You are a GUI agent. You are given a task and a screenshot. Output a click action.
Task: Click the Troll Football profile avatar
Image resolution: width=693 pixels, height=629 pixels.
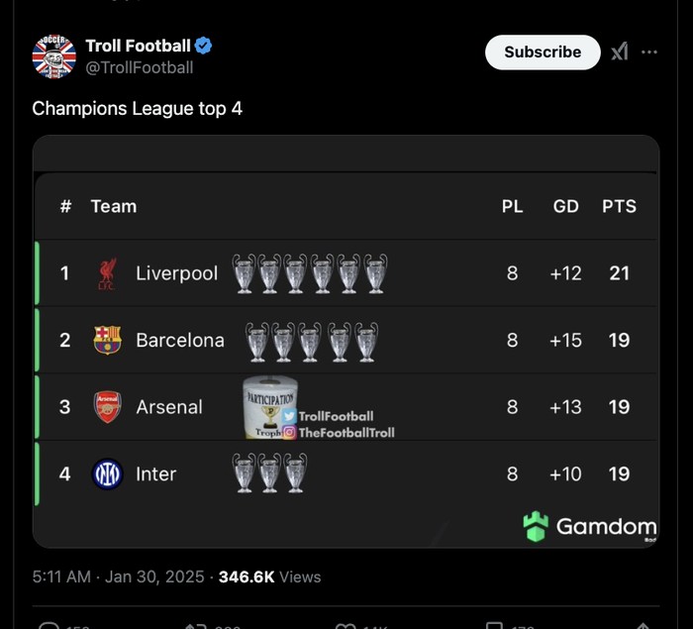pos(53,55)
